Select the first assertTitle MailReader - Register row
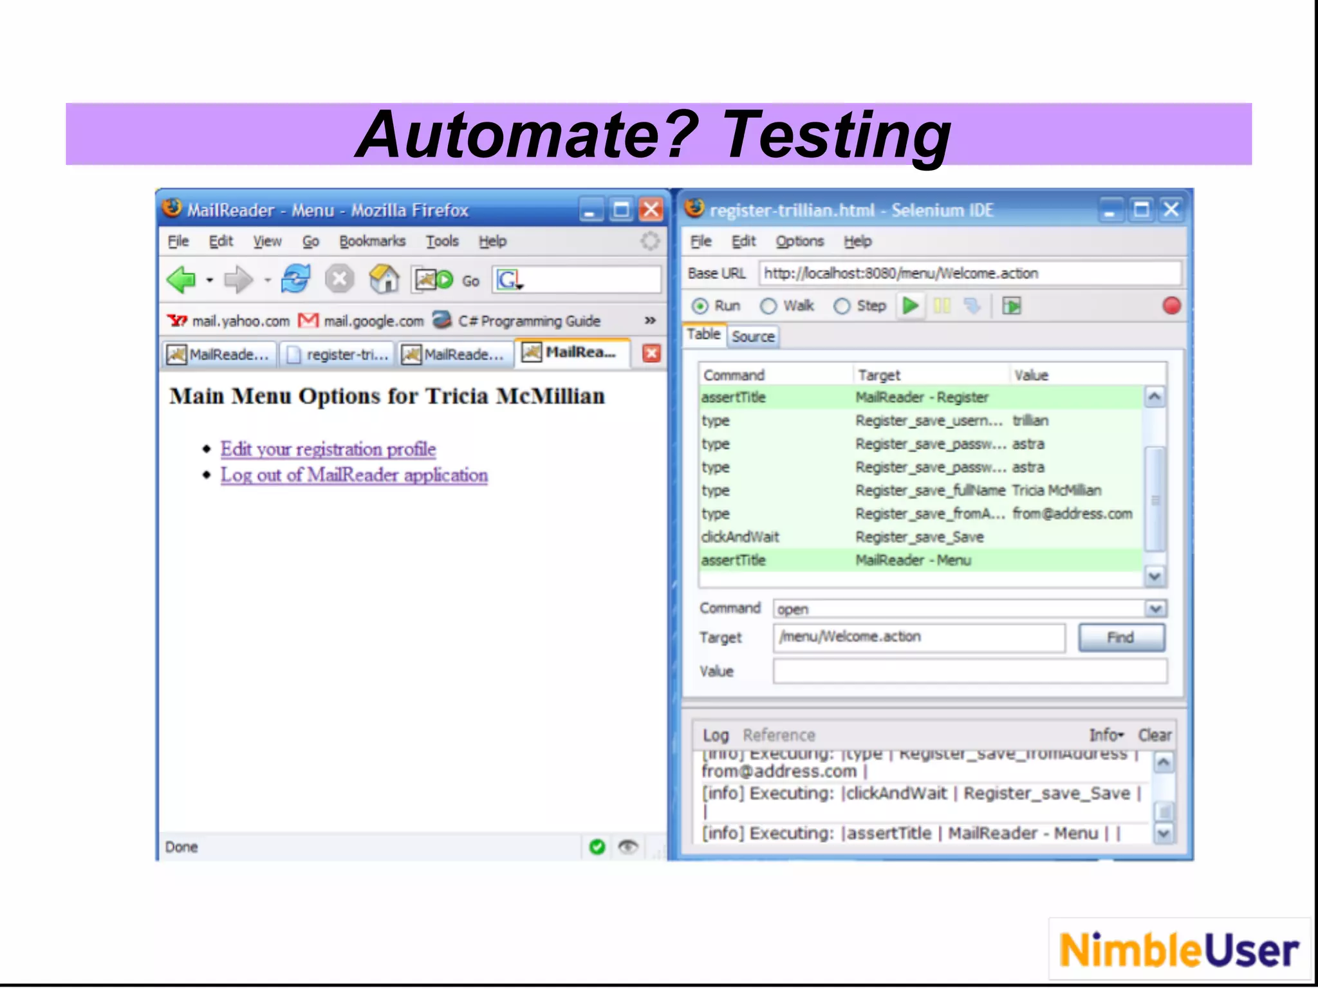This screenshot has height=989, width=1318. (921, 397)
